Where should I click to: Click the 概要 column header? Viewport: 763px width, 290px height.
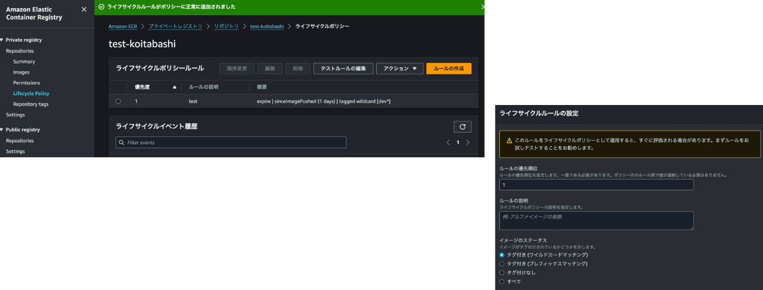point(262,87)
